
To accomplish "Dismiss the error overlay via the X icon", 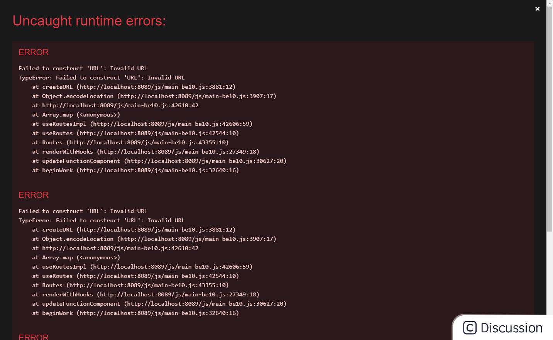I will (537, 8).
